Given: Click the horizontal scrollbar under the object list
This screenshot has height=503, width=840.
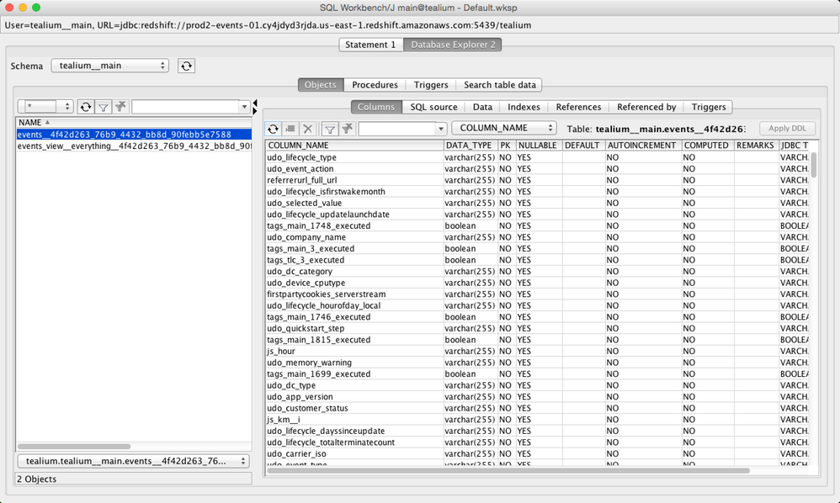Looking at the screenshot, I should click(74, 447).
